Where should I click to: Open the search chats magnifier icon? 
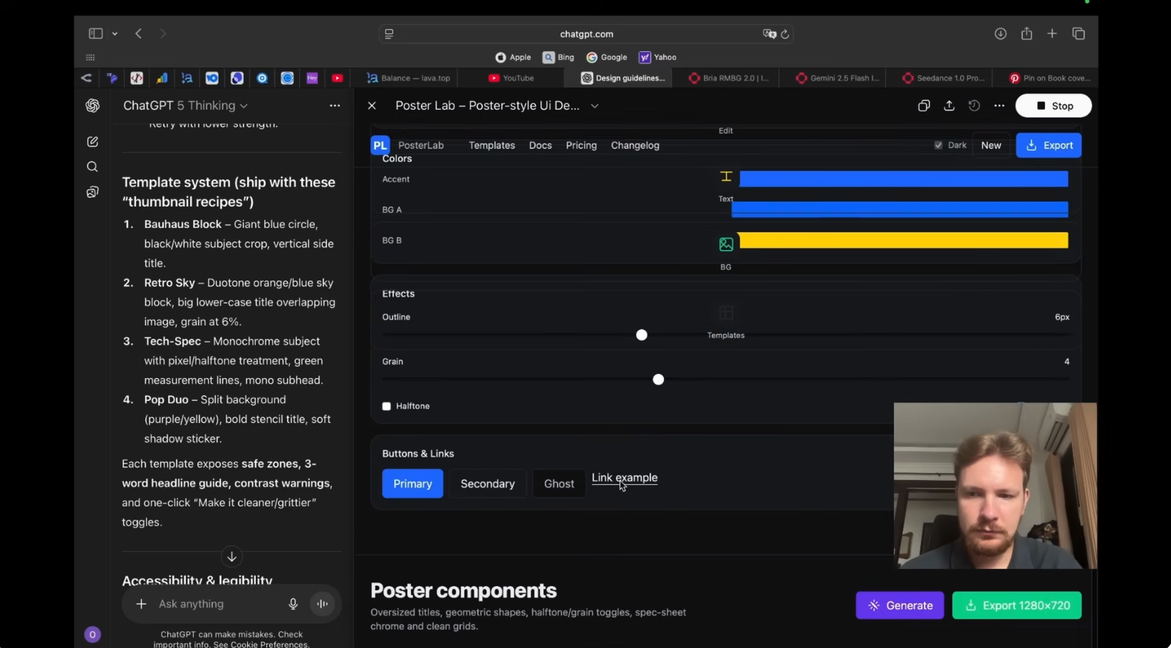pyautogui.click(x=93, y=167)
